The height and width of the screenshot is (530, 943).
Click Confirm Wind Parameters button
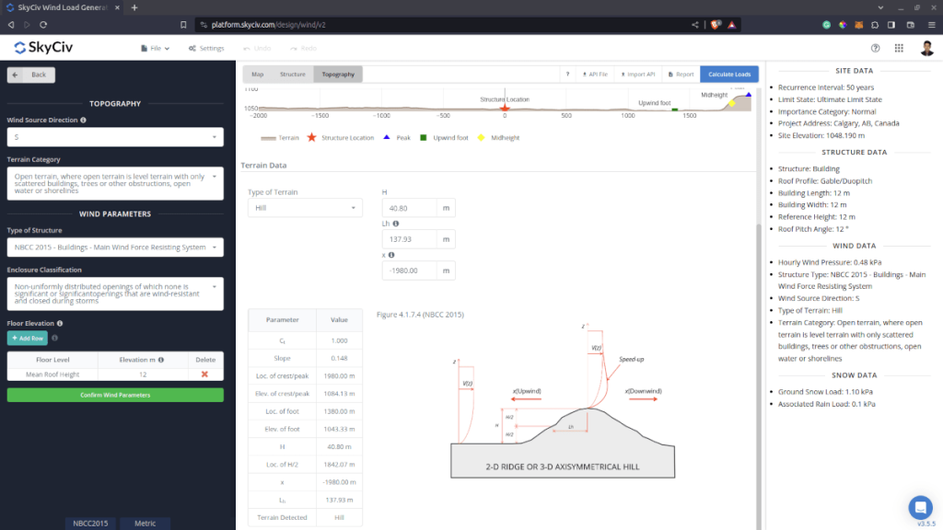[x=115, y=395]
